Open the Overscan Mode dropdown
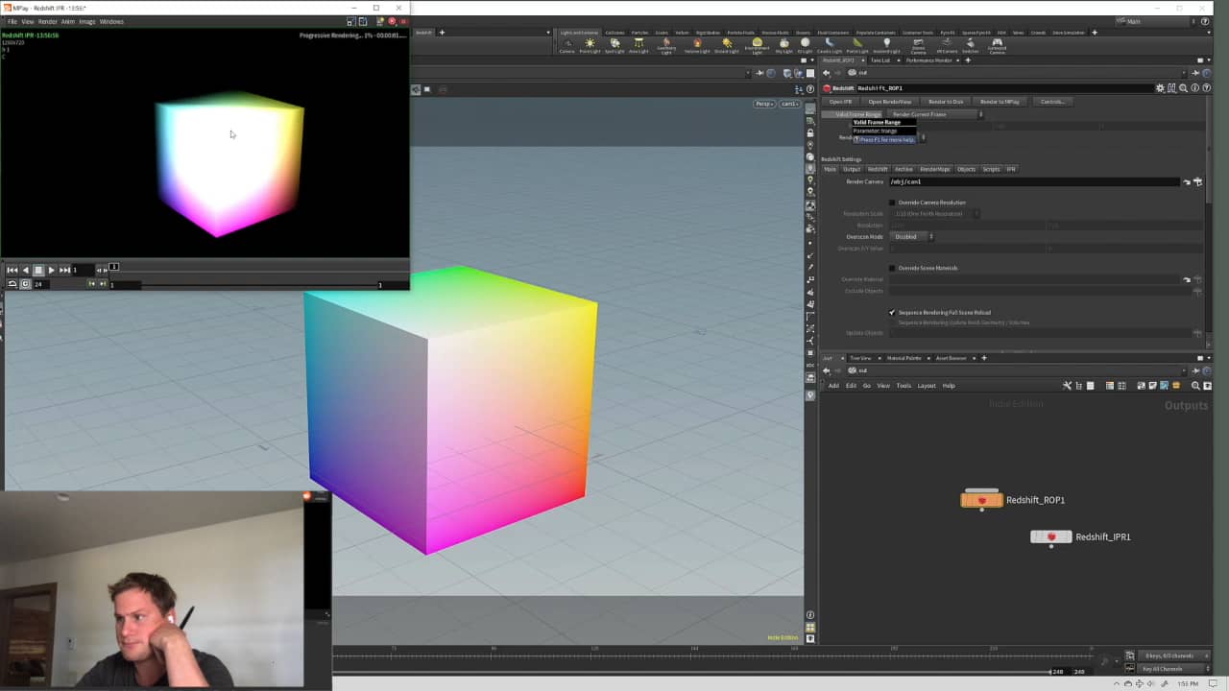 (x=912, y=236)
